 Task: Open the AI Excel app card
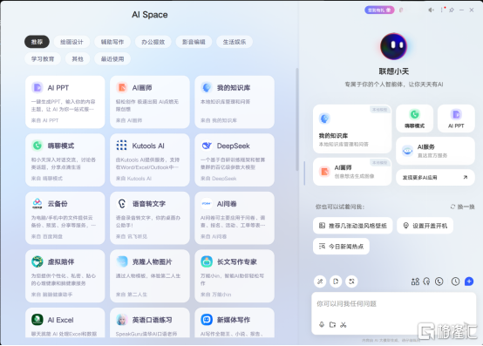pyautogui.click(x=65, y=323)
